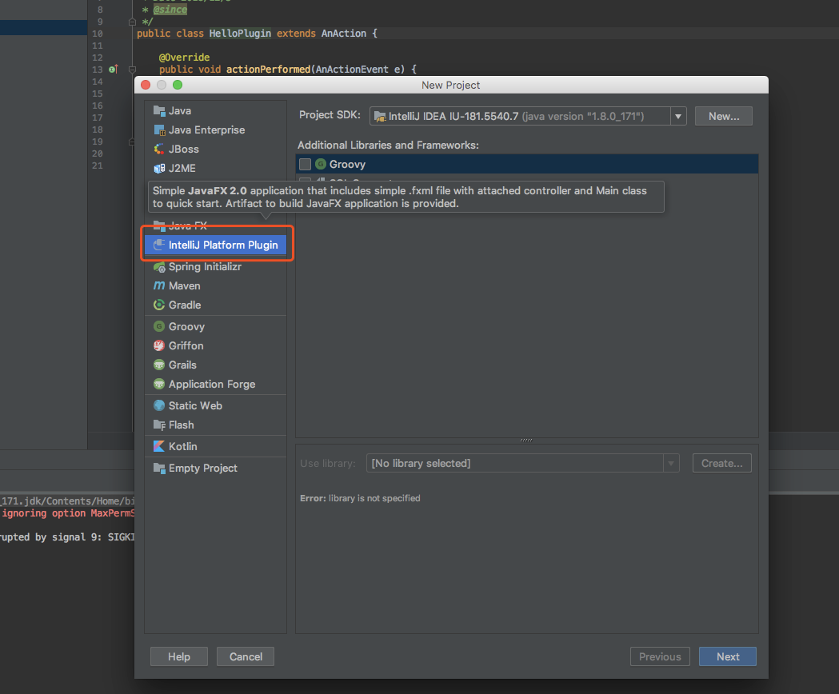
Task: Close the New Project dialog
Action: 146,85
